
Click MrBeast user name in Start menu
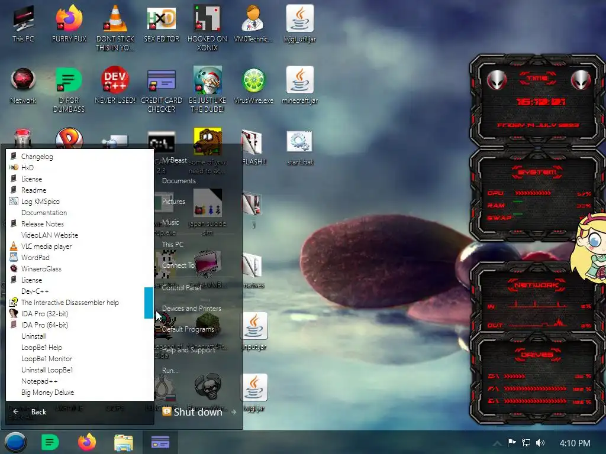(x=175, y=160)
